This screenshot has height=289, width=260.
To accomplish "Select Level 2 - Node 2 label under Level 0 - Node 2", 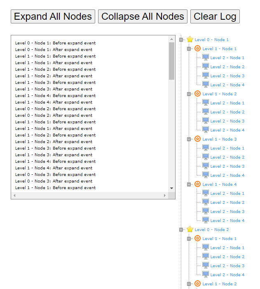I will pos(227,257).
